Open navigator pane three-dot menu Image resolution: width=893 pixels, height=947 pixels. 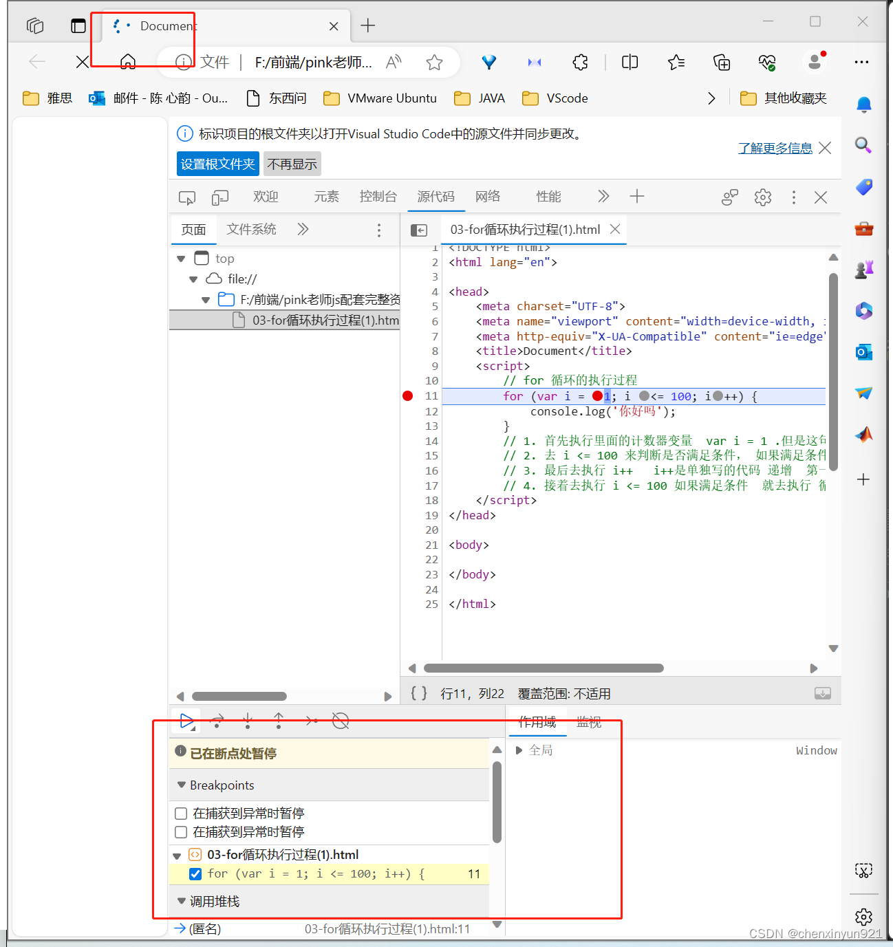pos(379,230)
